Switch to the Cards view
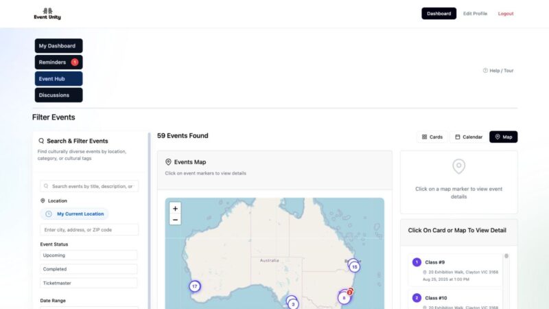Image resolution: width=549 pixels, height=309 pixels. point(432,137)
